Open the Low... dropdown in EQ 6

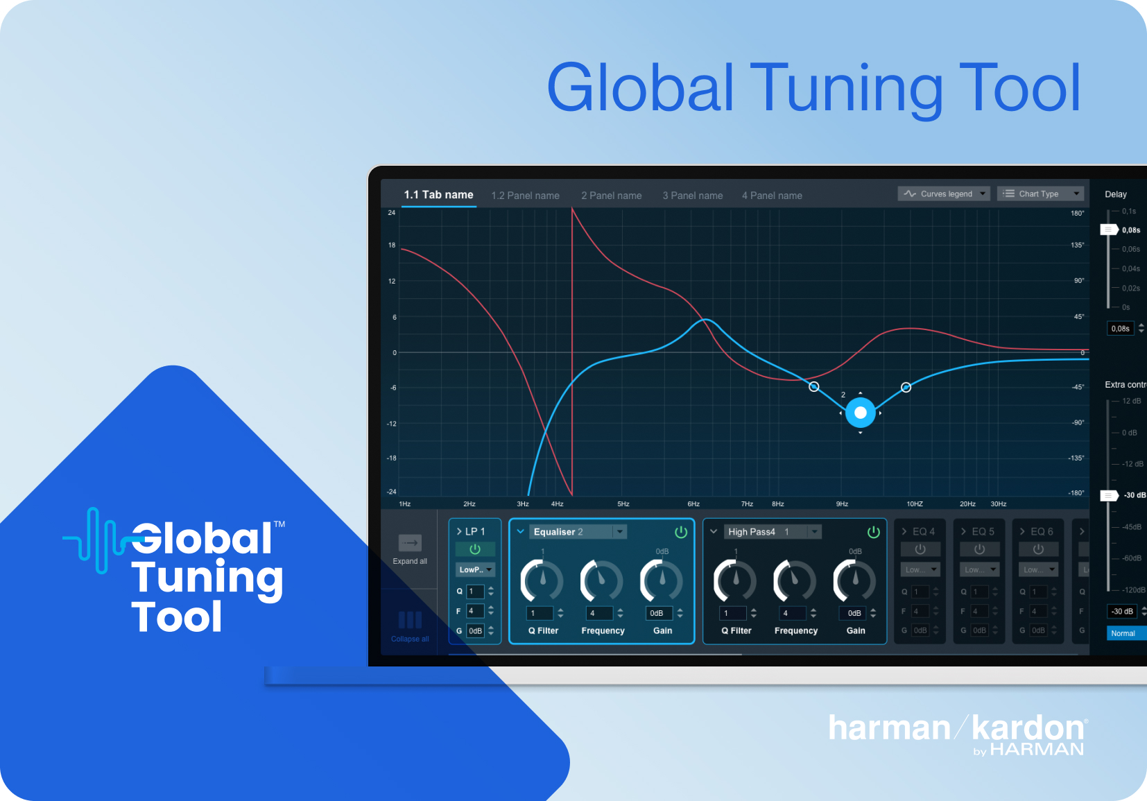tap(1038, 569)
